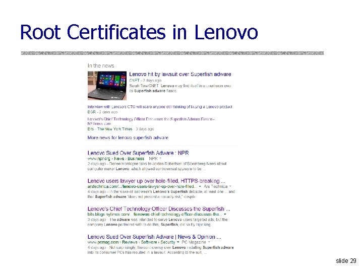
Task: Open 'Lenovo users lawyer up over hole-filled' result
Action: [x=156, y=181]
